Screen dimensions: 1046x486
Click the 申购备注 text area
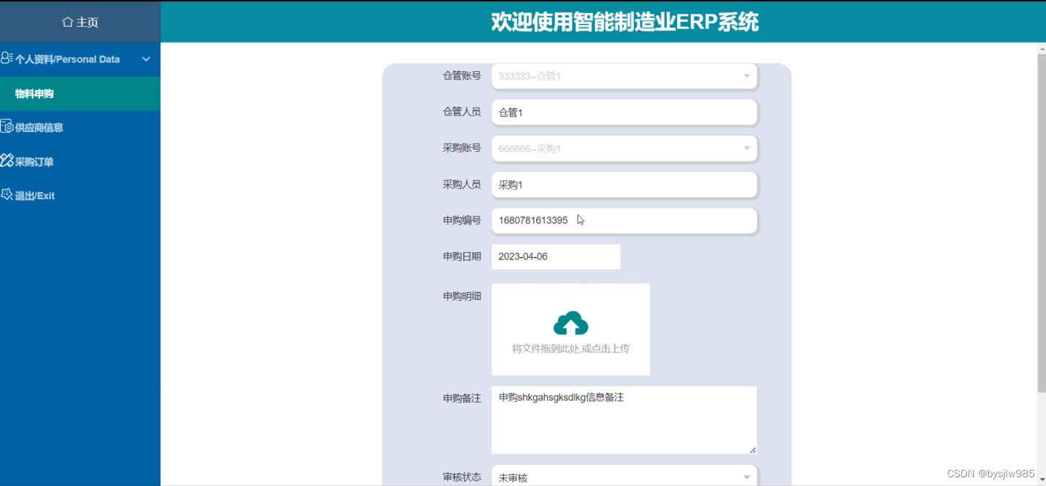(x=624, y=420)
